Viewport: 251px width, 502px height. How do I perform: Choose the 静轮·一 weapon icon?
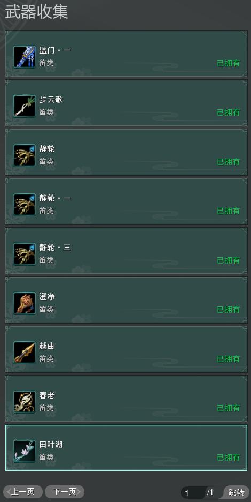(x=25, y=205)
